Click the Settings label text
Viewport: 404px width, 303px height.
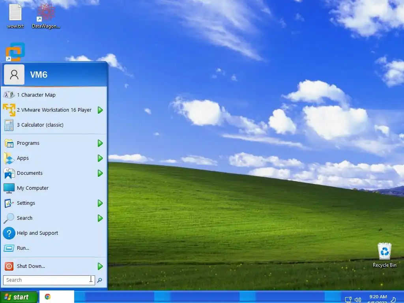tap(26, 203)
